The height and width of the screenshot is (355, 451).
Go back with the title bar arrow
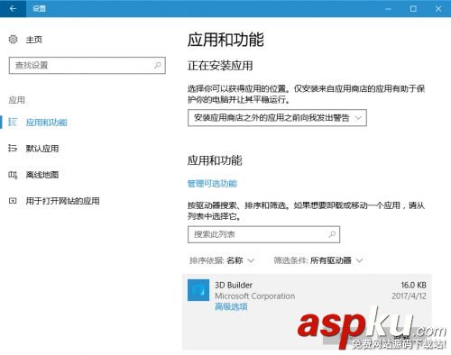coord(13,8)
